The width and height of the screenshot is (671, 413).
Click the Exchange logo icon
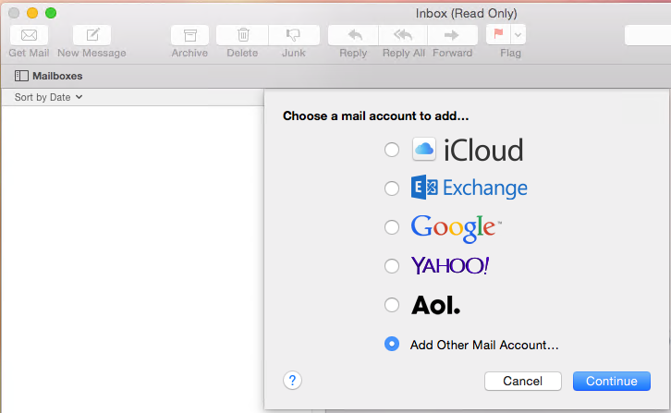click(x=424, y=187)
